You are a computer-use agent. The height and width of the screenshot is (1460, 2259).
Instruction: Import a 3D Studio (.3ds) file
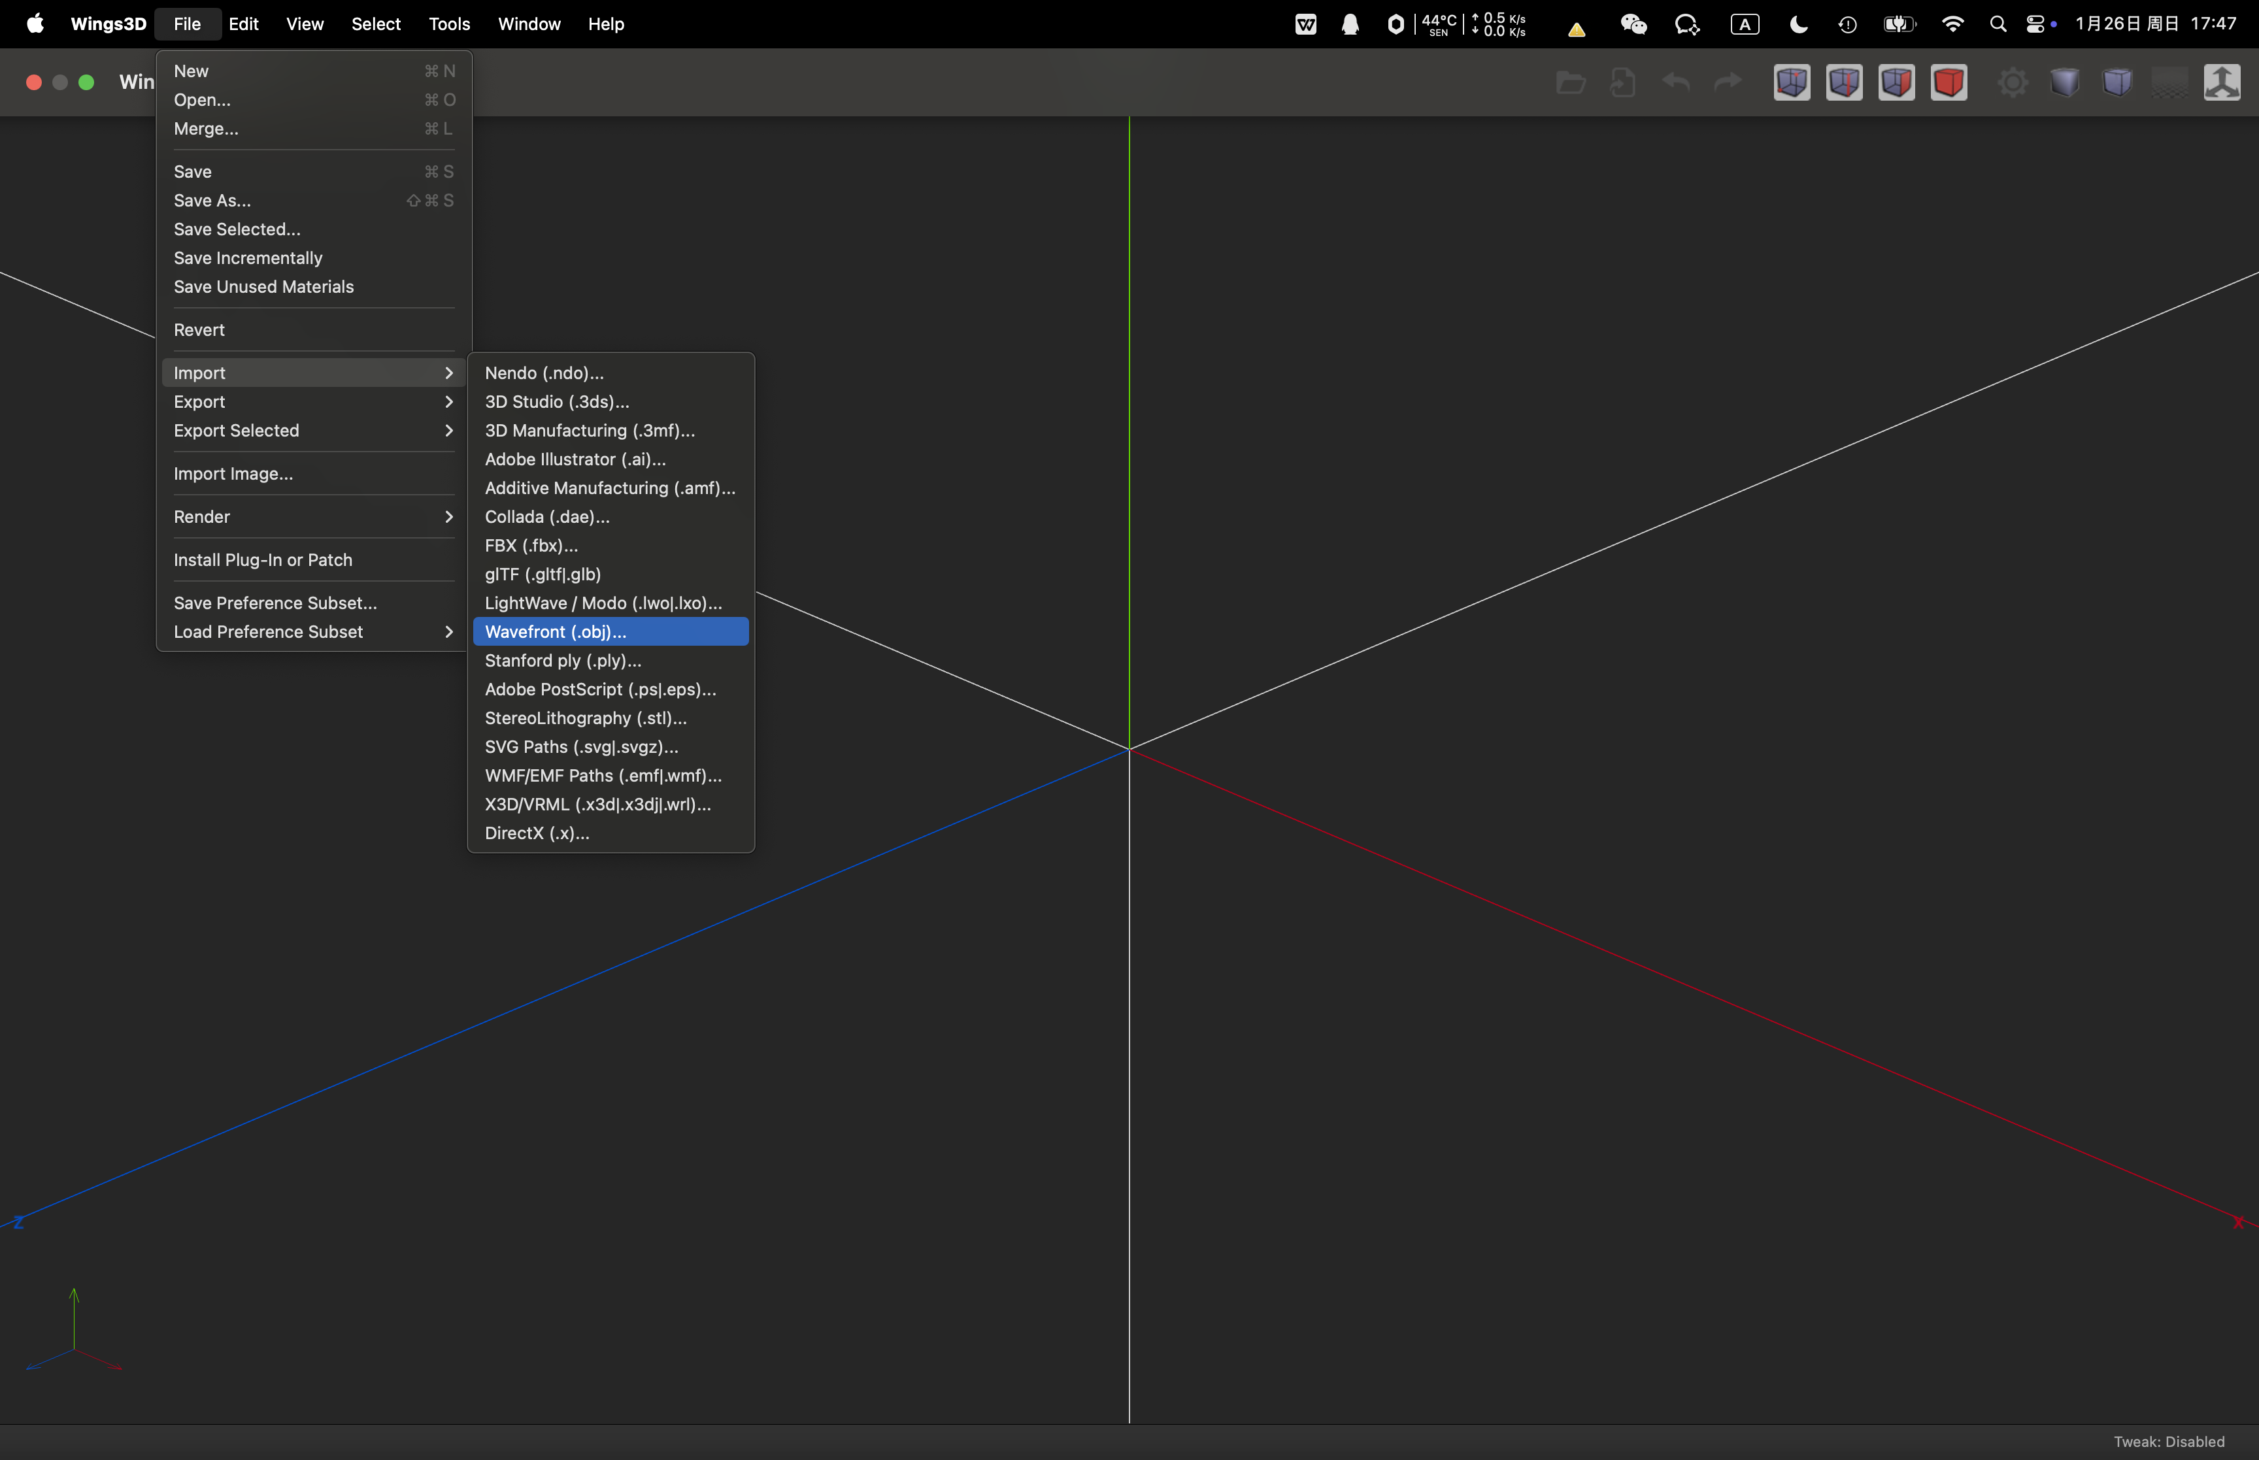(611, 402)
